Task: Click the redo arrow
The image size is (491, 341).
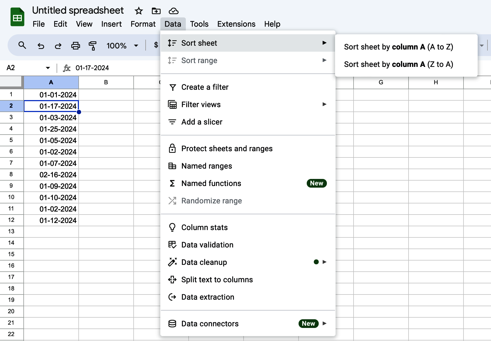Action: tap(58, 46)
